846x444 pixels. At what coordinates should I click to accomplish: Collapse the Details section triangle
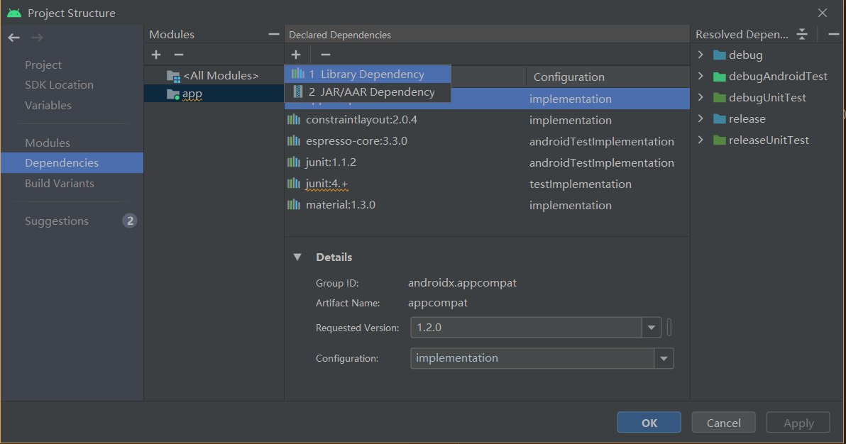(x=297, y=257)
